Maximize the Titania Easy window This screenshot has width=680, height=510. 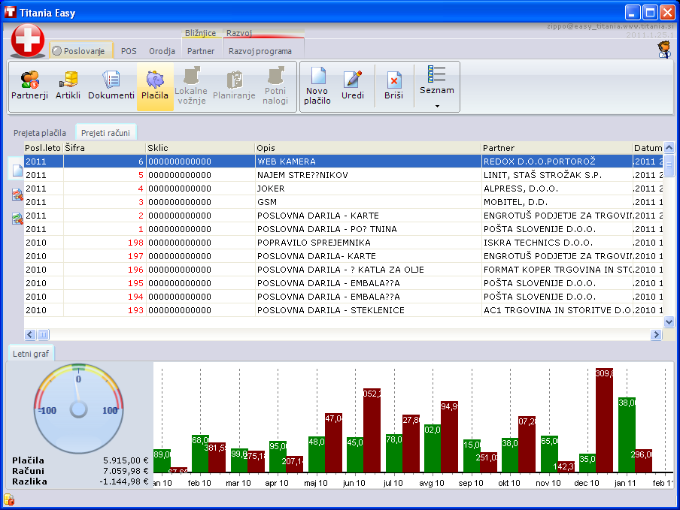click(x=650, y=12)
